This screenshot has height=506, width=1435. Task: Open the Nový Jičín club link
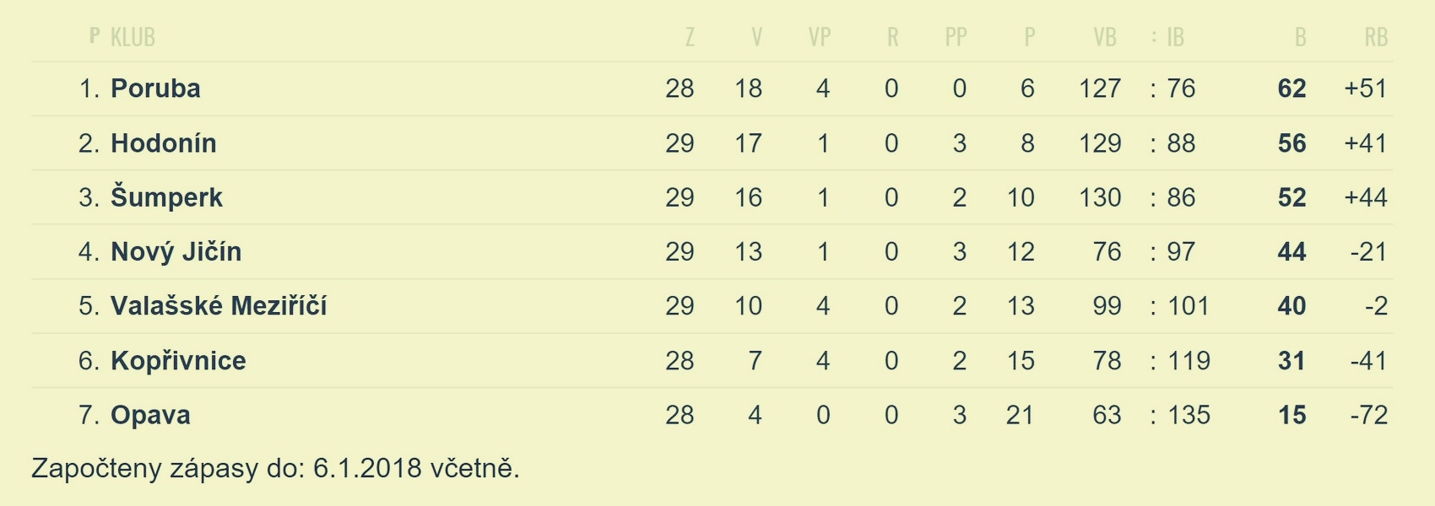(x=176, y=251)
